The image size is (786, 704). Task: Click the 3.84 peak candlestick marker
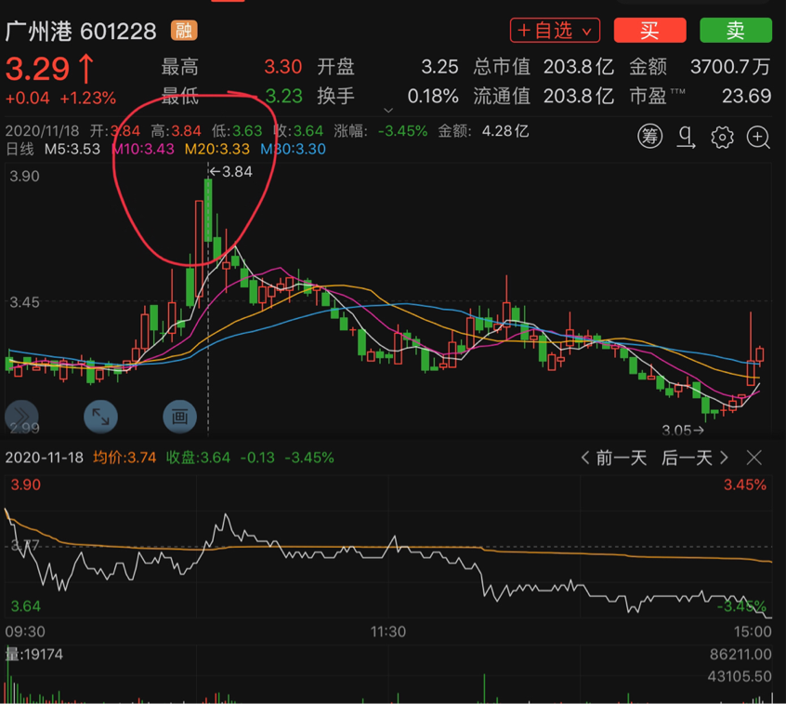click(230, 171)
